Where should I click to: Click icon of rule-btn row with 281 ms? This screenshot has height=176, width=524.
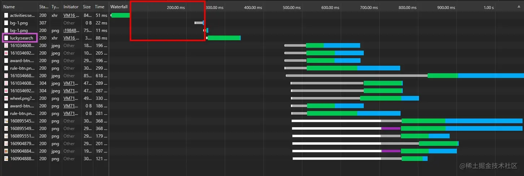(x=6, y=114)
